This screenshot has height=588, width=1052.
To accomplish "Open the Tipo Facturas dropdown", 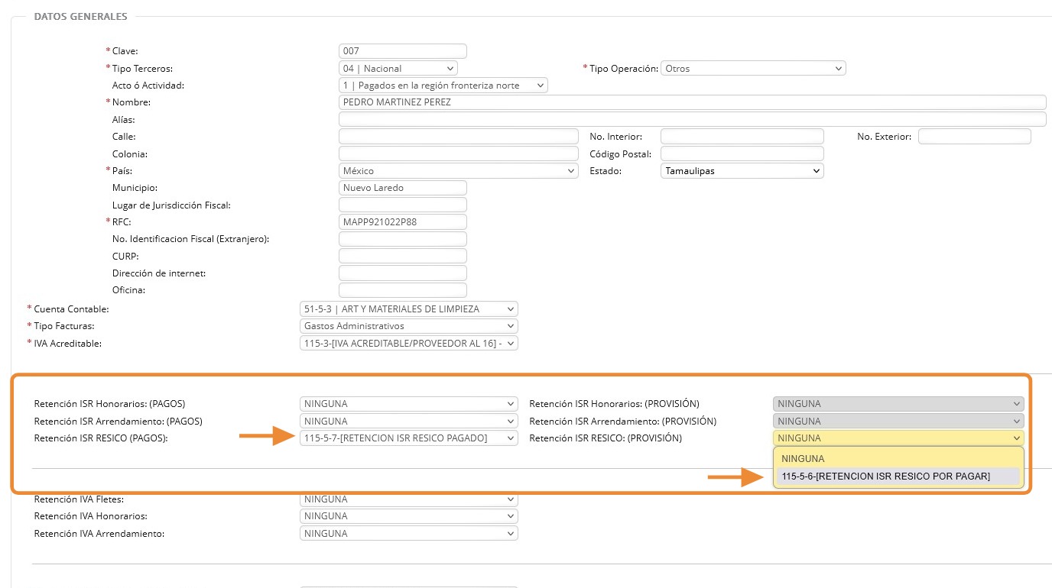I will (409, 326).
